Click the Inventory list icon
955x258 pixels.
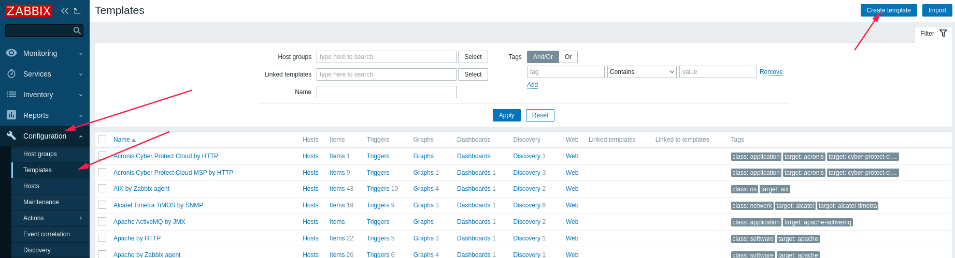tap(11, 95)
